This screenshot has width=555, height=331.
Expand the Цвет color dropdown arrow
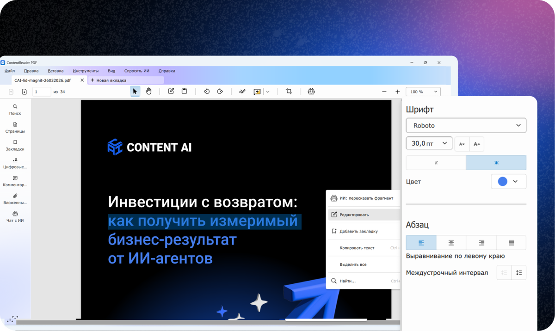pos(515,182)
